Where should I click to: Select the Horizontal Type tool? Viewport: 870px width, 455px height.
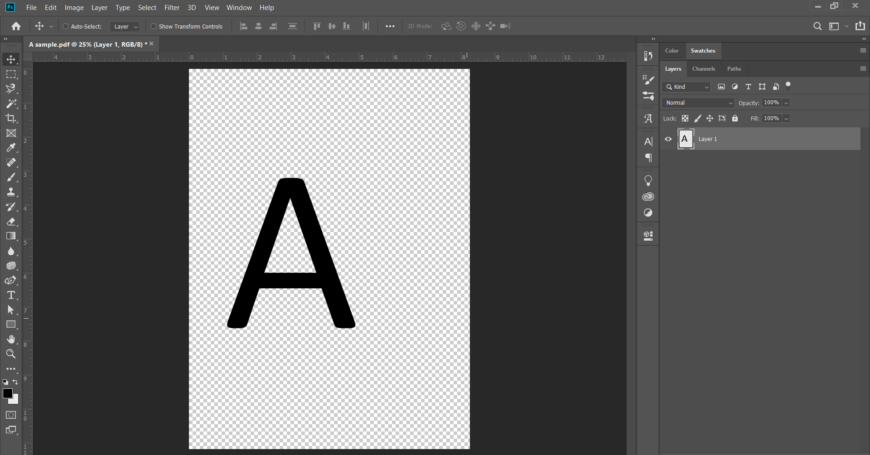point(11,295)
